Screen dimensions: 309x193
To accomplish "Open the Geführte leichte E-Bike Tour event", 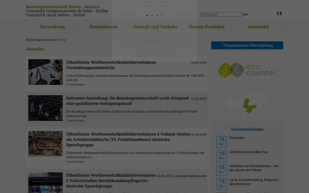I will [x=249, y=152].
